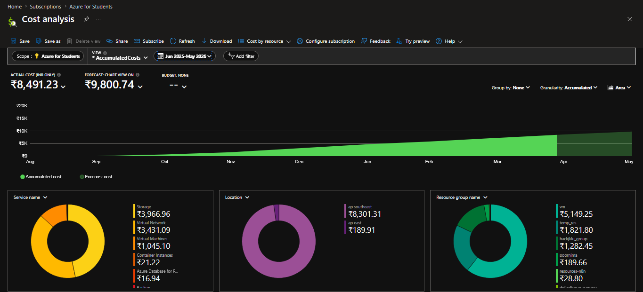This screenshot has height=292, width=643.
Task: Click the Share toolbar item
Action: tap(117, 41)
